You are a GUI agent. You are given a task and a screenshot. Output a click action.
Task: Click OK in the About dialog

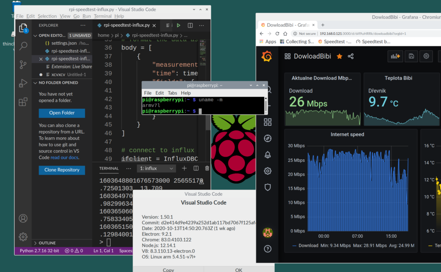239,269
